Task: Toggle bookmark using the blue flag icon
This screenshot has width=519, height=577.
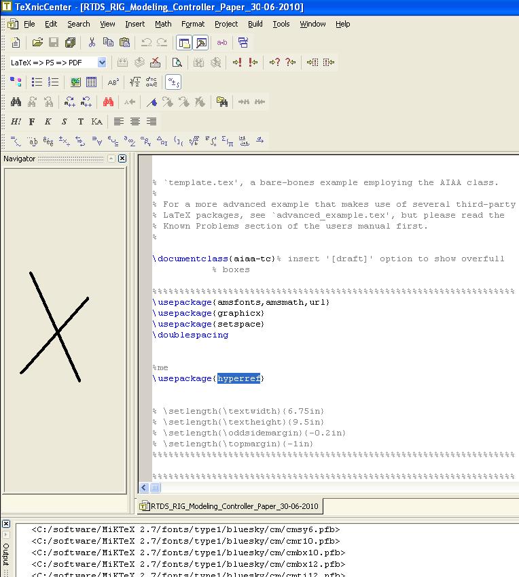Action: [151, 102]
